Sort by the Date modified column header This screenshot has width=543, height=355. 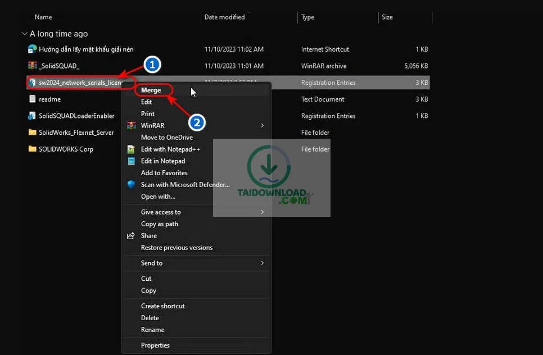click(224, 17)
